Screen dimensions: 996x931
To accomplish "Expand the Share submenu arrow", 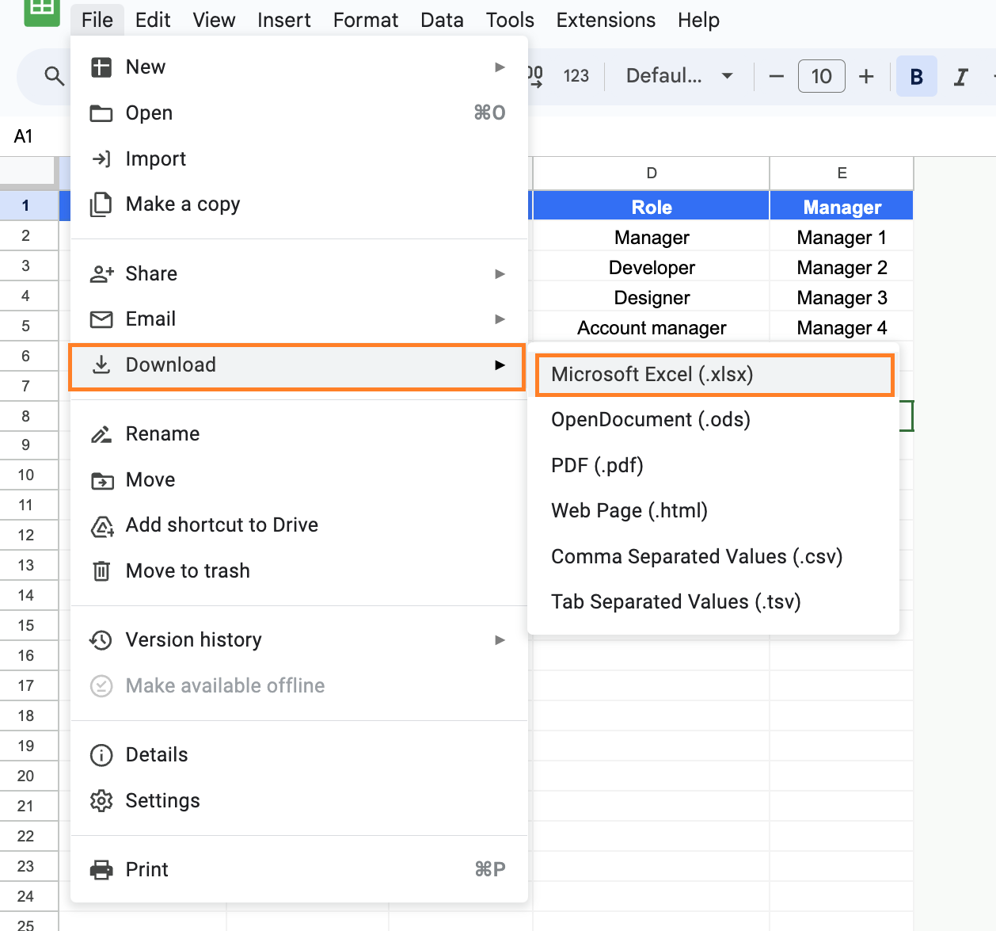I will pyautogui.click(x=500, y=273).
